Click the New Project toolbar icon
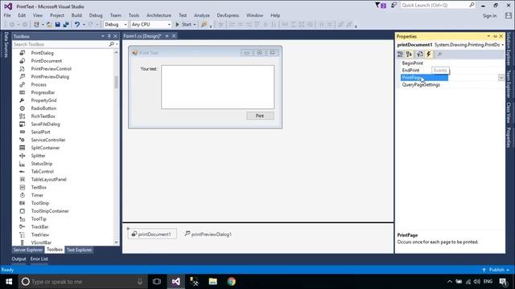This screenshot has height=289, width=515. pyautogui.click(x=36, y=25)
